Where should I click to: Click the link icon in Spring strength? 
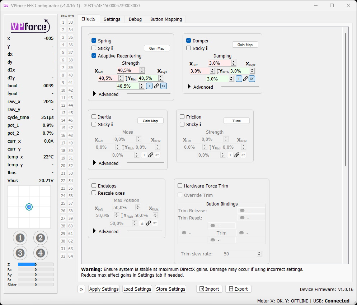[156, 86]
